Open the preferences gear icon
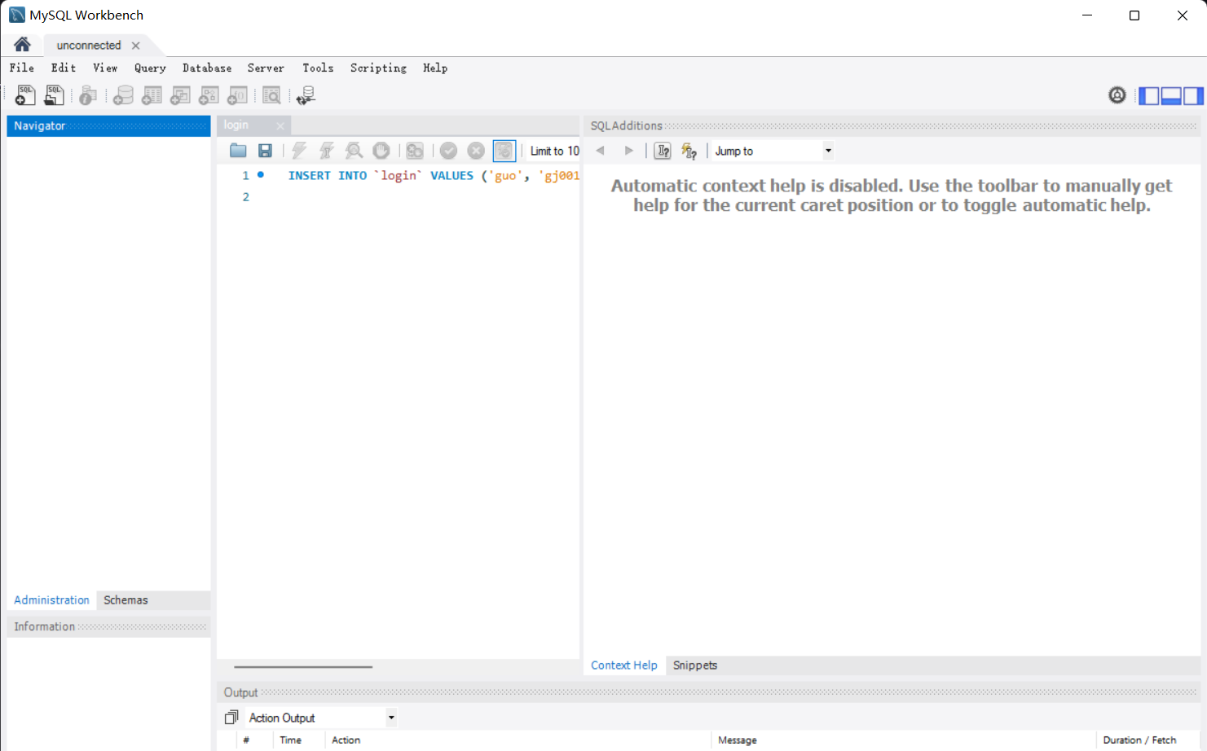Image resolution: width=1207 pixels, height=751 pixels. point(1117,95)
